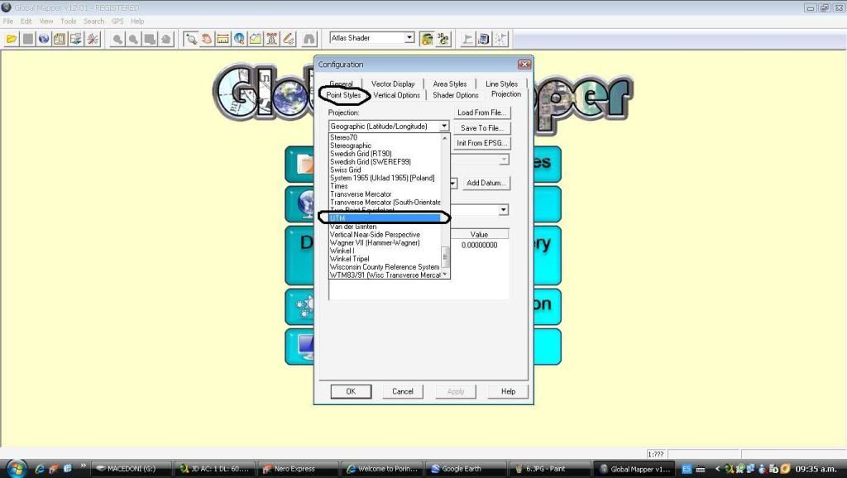The image size is (847, 478).
Task: Toggle the Enable Hill Shading icon
Action: [427, 39]
